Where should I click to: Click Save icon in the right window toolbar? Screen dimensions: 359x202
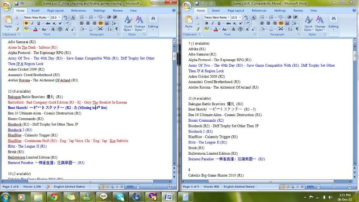[197, 3]
